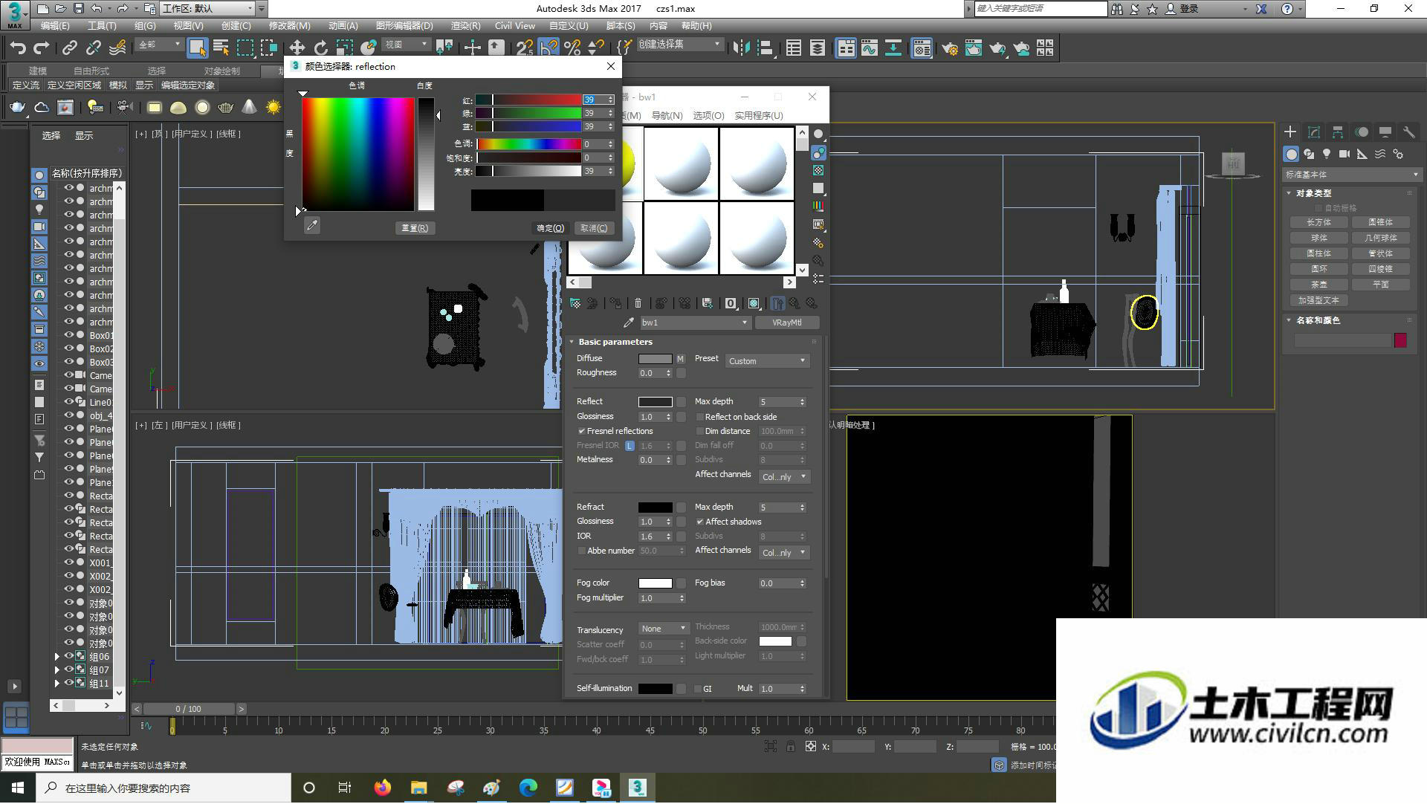
Task: Toggle Percent Snap in toolbar
Action: (572, 48)
